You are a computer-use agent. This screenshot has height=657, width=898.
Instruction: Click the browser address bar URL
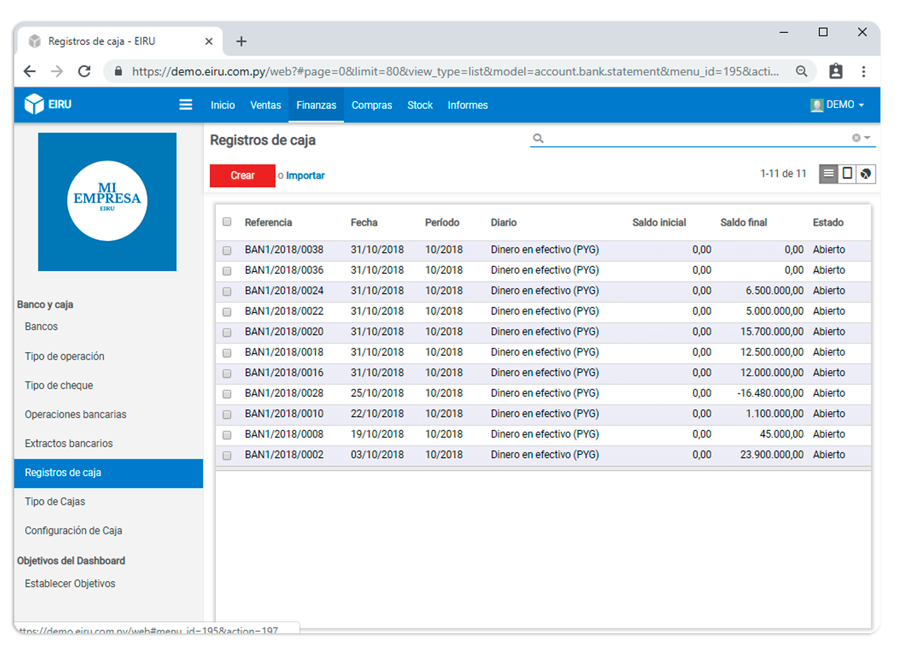pos(455,71)
